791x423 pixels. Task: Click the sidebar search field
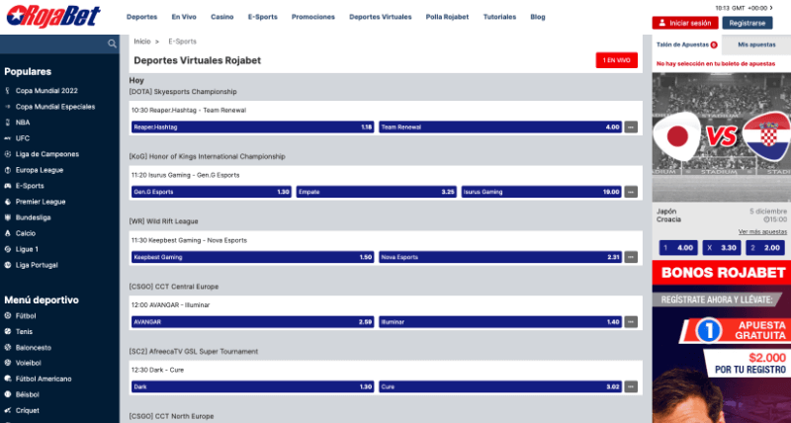click(x=59, y=43)
